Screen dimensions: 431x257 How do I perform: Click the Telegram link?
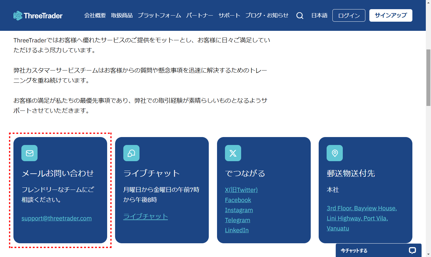[x=237, y=220]
